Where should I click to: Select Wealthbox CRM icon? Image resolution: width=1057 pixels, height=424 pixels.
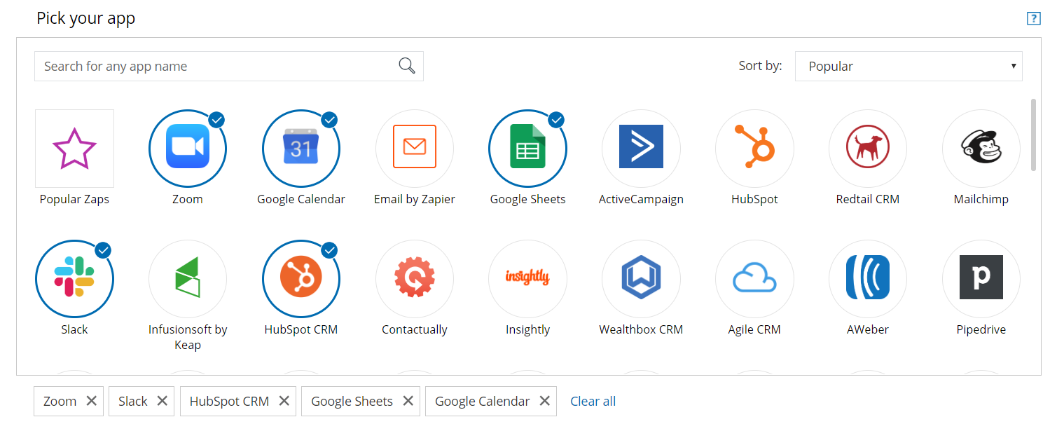click(641, 278)
